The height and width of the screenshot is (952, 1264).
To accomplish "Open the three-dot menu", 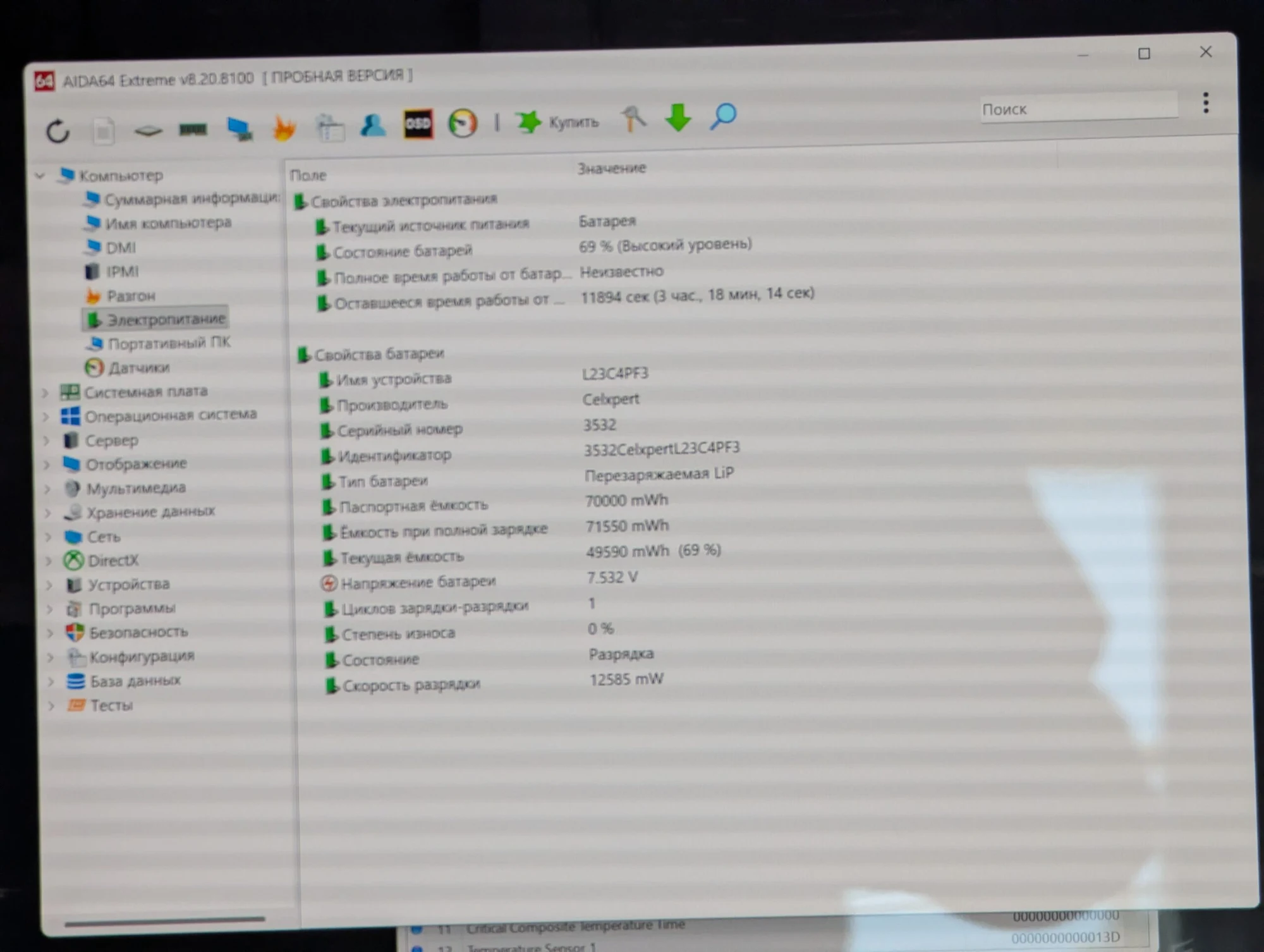I will [1206, 102].
